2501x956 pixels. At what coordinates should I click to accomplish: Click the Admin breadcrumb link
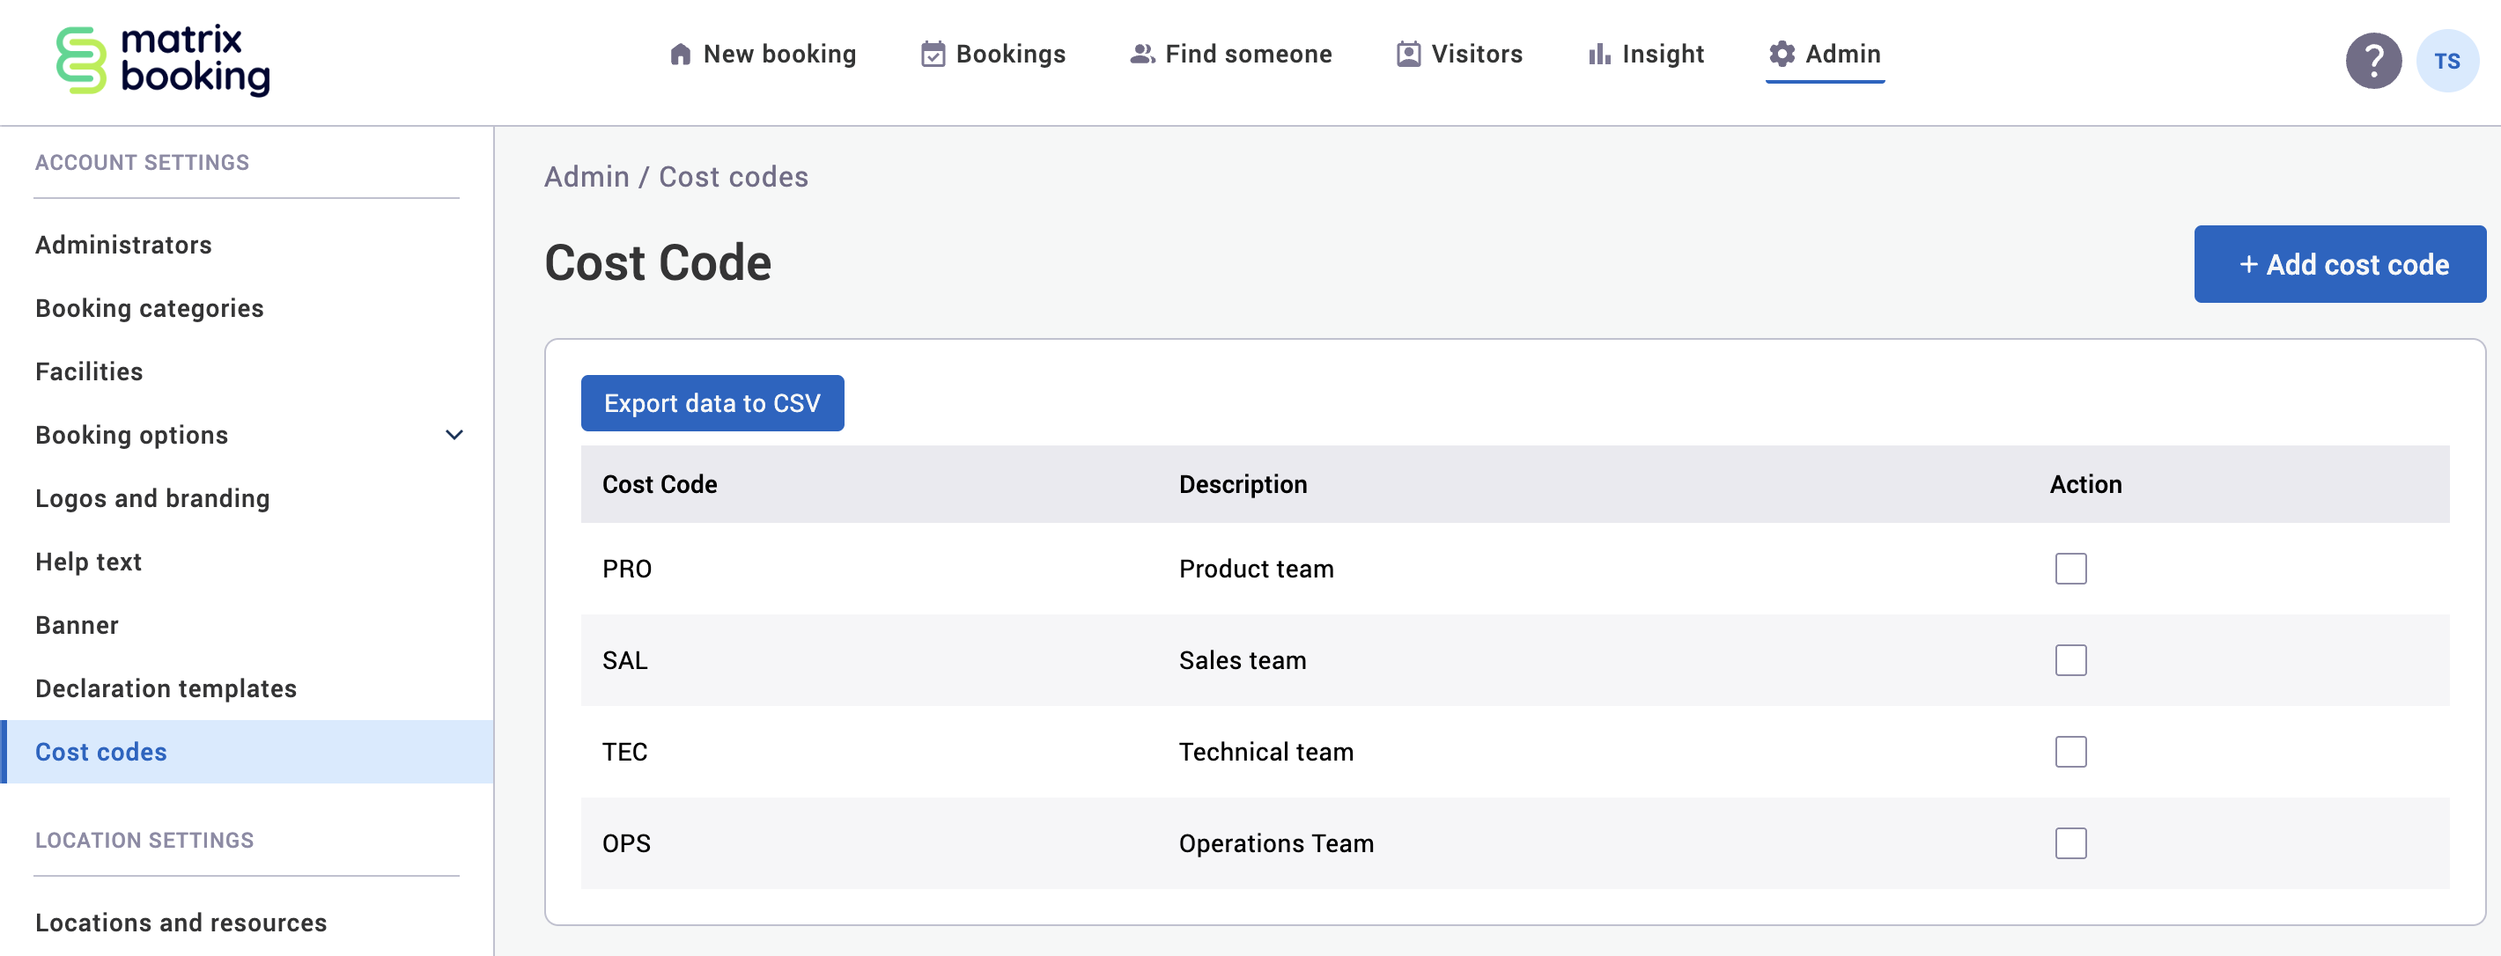pos(587,177)
